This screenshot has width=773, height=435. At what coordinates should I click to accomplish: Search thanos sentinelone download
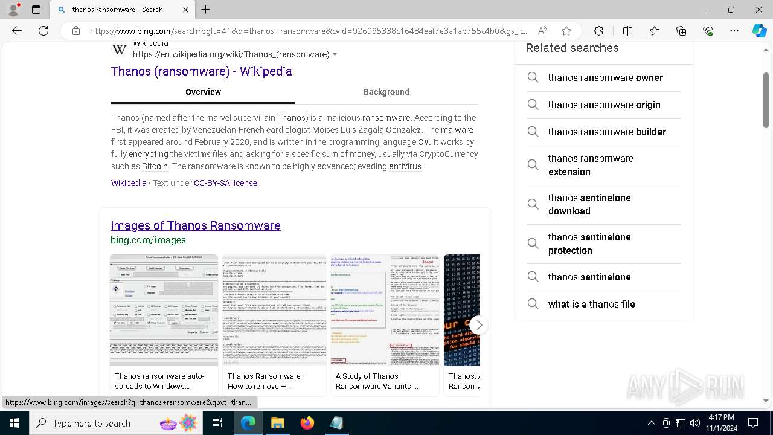click(x=604, y=204)
